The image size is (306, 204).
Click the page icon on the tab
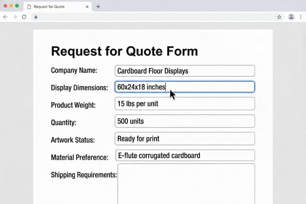coord(29,7)
